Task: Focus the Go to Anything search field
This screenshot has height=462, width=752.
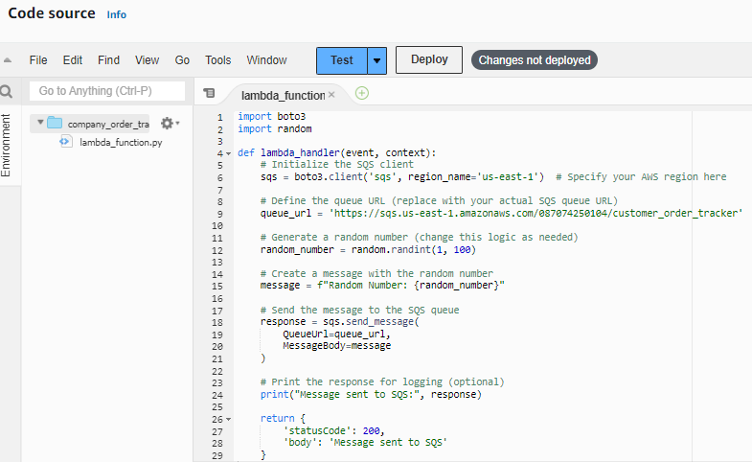Action: coord(107,91)
